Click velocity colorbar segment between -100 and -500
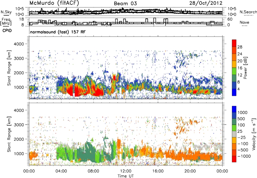The image size is (257, 178). point(234,147)
